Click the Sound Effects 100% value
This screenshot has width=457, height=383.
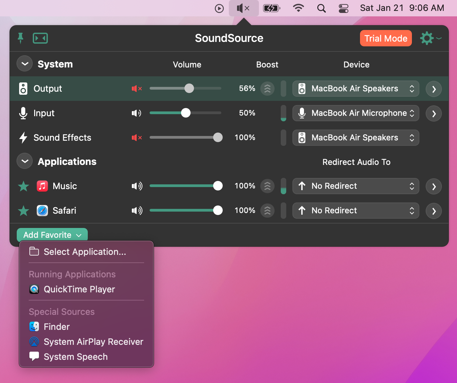pos(245,138)
